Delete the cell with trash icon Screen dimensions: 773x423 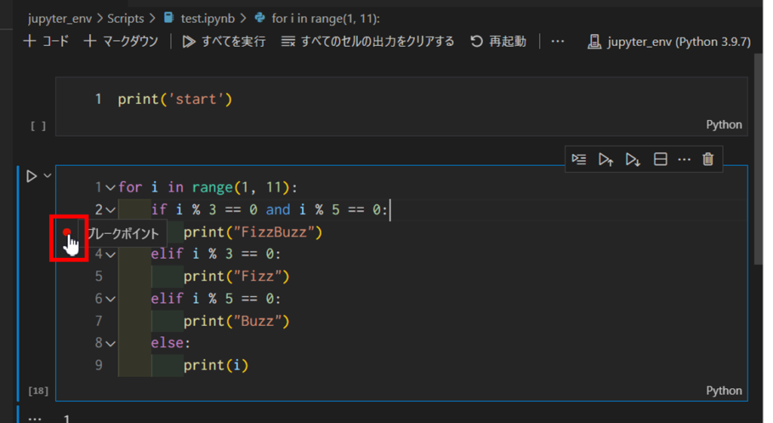708,159
